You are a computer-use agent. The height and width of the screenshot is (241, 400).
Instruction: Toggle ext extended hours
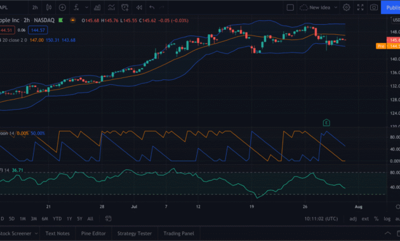click(x=365, y=219)
